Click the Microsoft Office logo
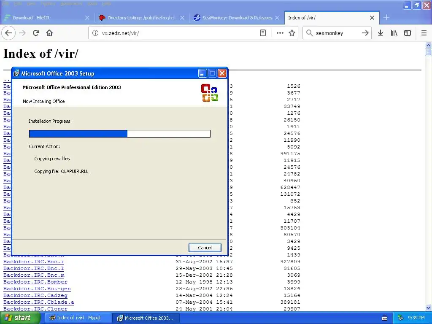The height and width of the screenshot is (324, 432). [x=210, y=93]
